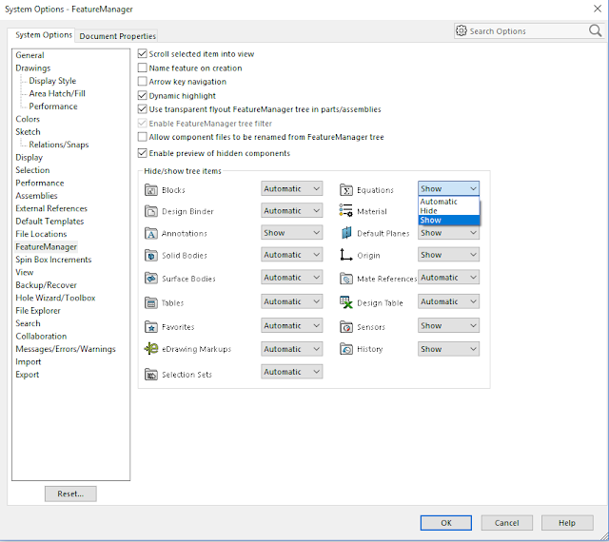
Task: Toggle transparent flyout FeatureManager tree checkbox
Action: point(143,109)
